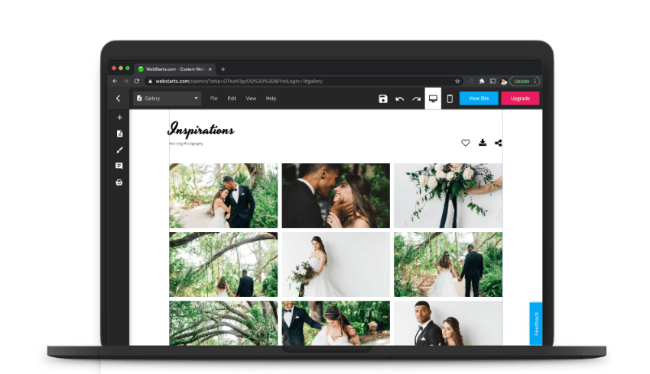Go back using the editor back chevron
The image size is (650, 374).
coord(118,98)
